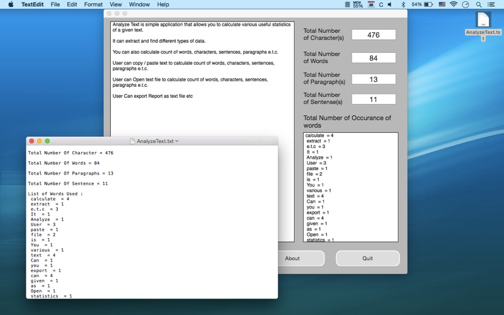Click 'List of Words Used :' in TextEdit

pyautogui.click(x=55, y=194)
